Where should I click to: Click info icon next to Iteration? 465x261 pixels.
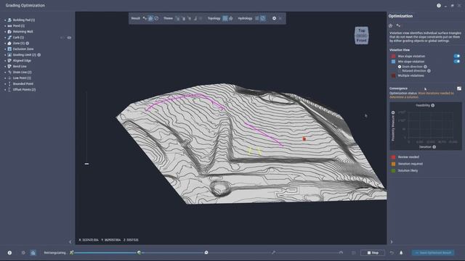(x=434, y=147)
